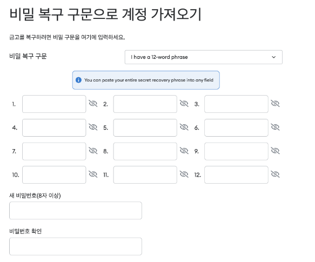Click the blue info icon
The height and width of the screenshot is (262, 315).
click(x=78, y=80)
